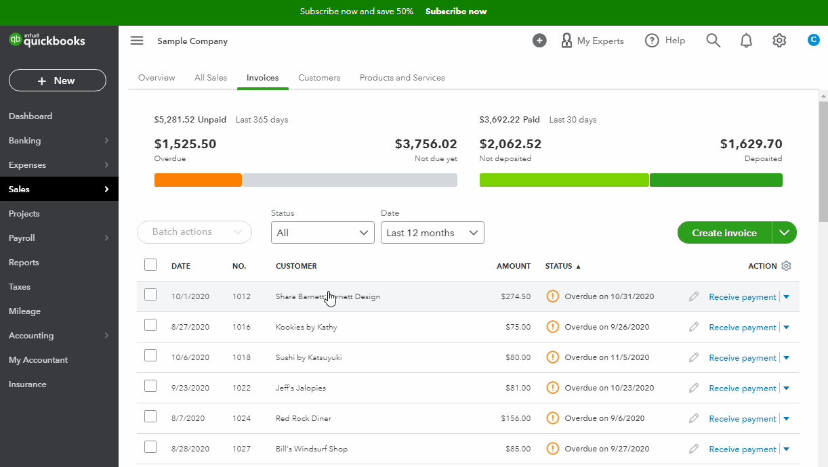
Task: Click overdue warning icon for invoice 1027
Action: point(553,448)
